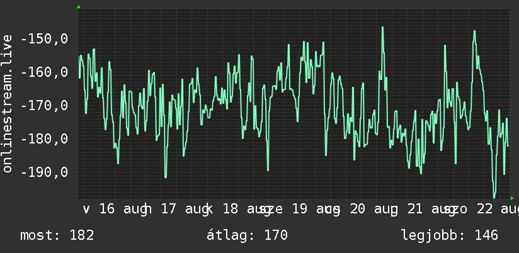Image resolution: width=519 pixels, height=253 pixels.
Task: Click the lowest dip near 22 aug
Action: coord(494,196)
